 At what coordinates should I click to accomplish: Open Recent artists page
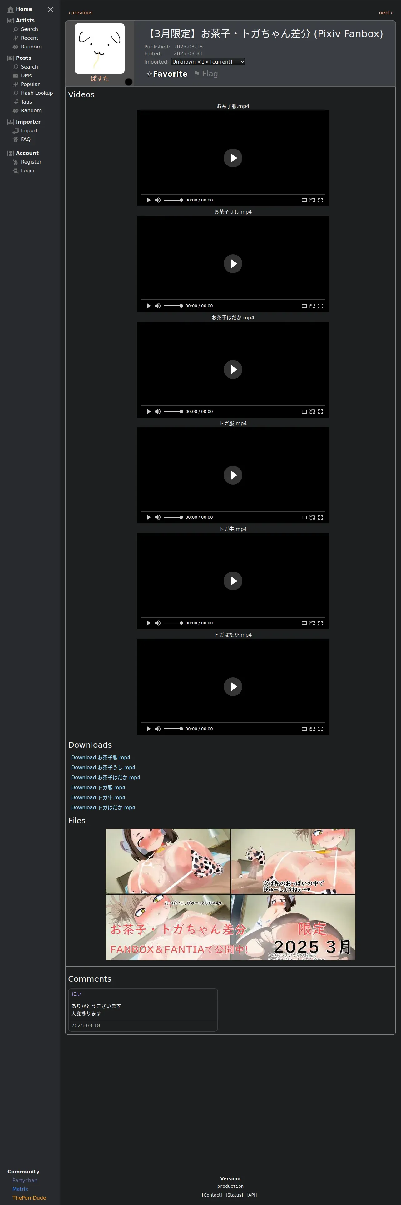point(26,38)
